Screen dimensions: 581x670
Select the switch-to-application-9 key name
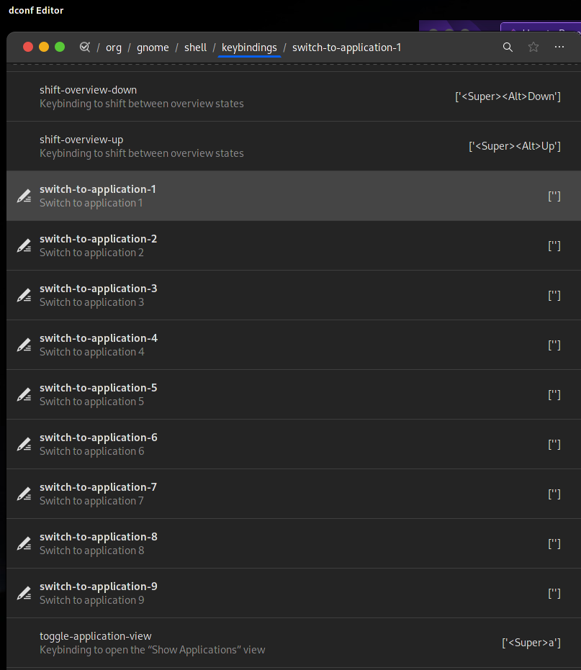click(x=99, y=587)
